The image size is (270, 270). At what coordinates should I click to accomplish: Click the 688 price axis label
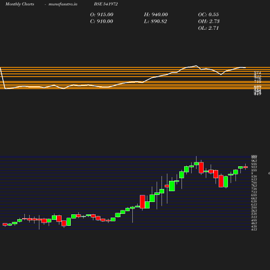(x=254, y=195)
